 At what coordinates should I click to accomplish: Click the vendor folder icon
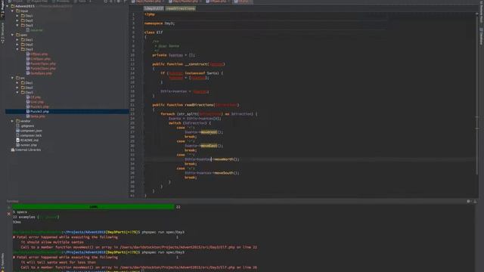18,121
